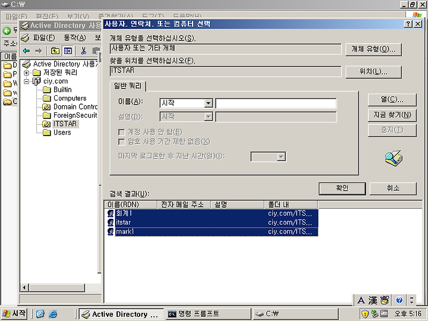
Task: Click Users folder icon in tree
Action: tap(47, 133)
